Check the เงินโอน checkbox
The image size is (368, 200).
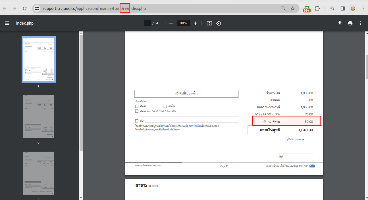165,106
